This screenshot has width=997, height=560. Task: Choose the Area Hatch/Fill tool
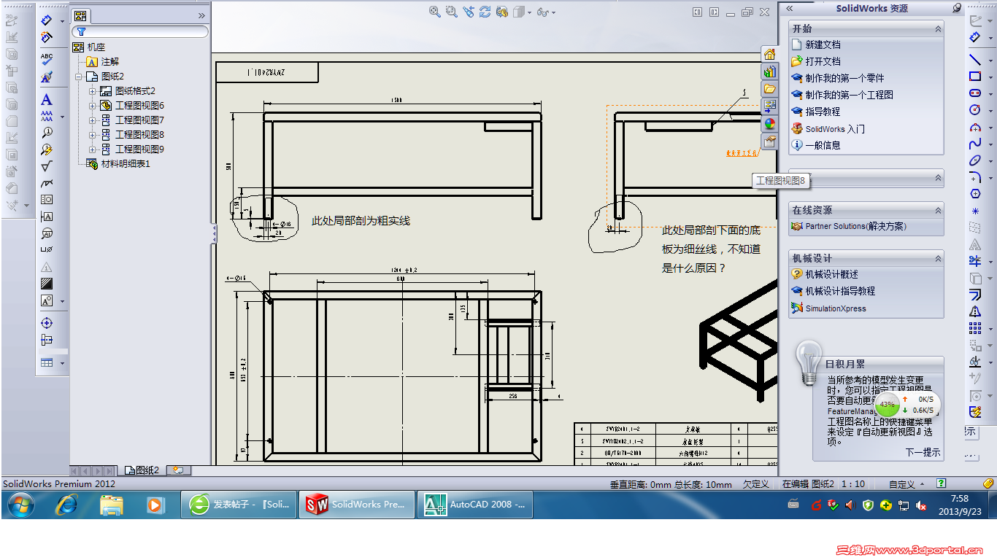point(47,284)
